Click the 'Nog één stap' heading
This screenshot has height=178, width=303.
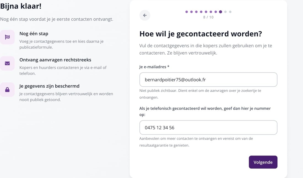(34, 33)
